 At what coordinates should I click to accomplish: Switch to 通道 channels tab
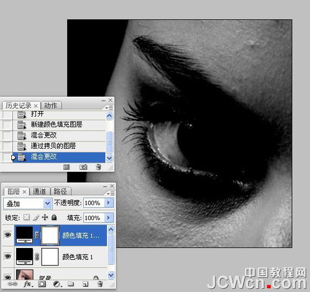[x=39, y=192]
